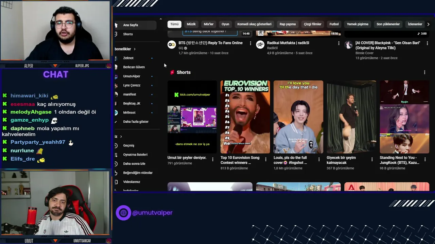Click the Radik5l channel name text
Viewport: 435px width, 244px height.
pos(273,48)
